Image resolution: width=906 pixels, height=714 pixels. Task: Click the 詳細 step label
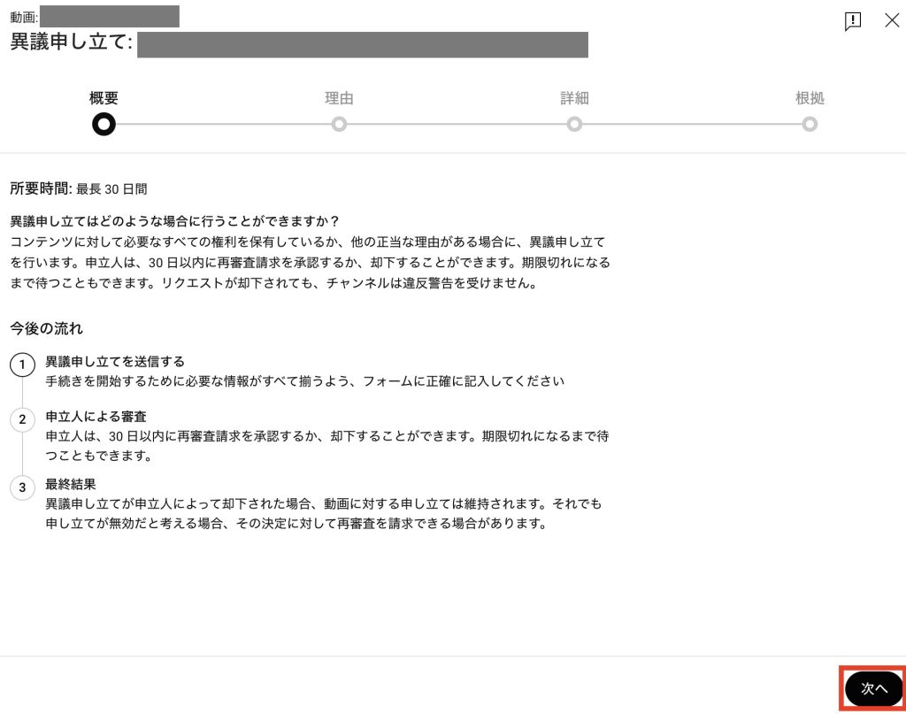point(574,98)
